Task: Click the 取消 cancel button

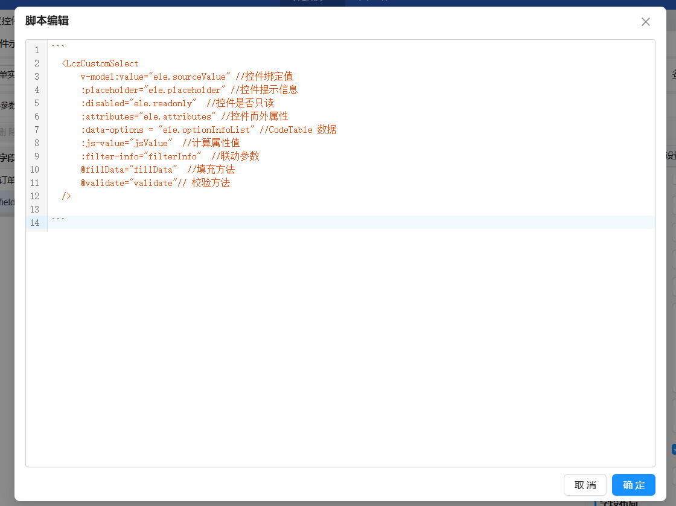Action: click(585, 485)
